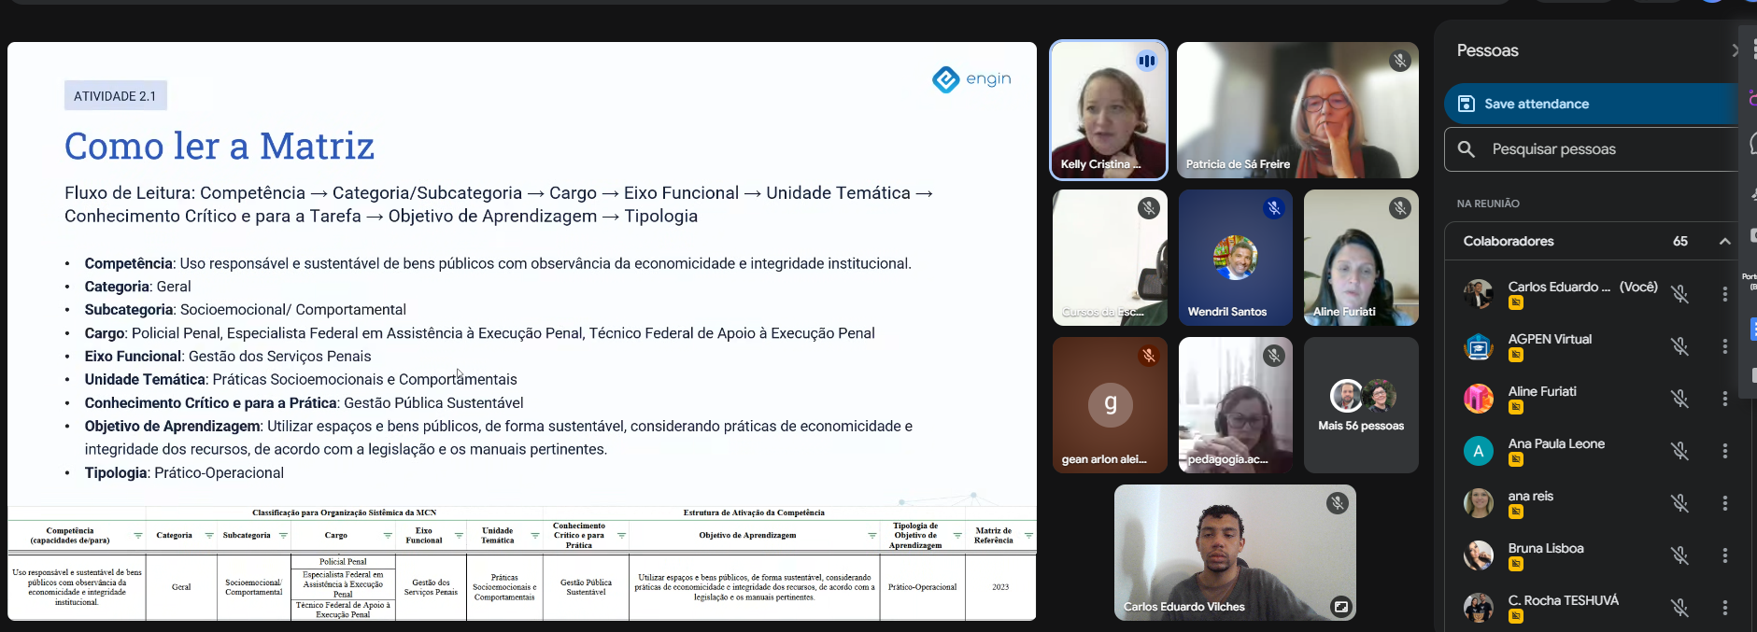
Task: Open more options for Carlos Eduardo (Você)
Action: [x=1724, y=294]
